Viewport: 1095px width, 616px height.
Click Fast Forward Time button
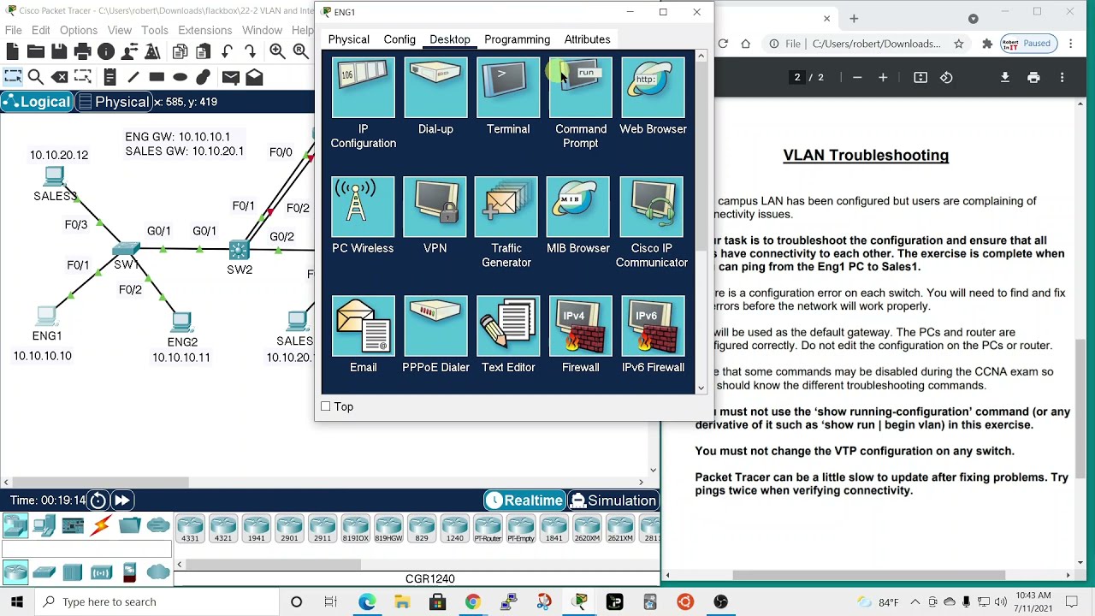[x=121, y=500]
